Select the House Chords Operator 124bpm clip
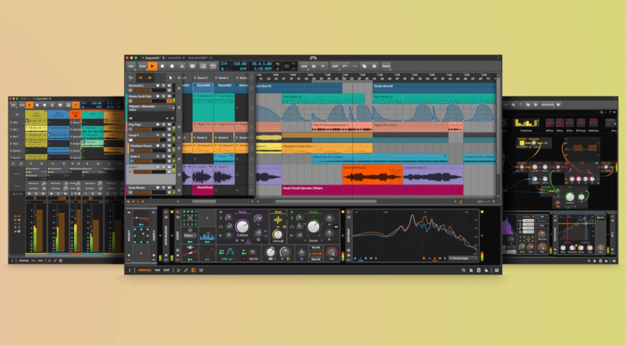The width and height of the screenshot is (626, 345). (x=372, y=191)
